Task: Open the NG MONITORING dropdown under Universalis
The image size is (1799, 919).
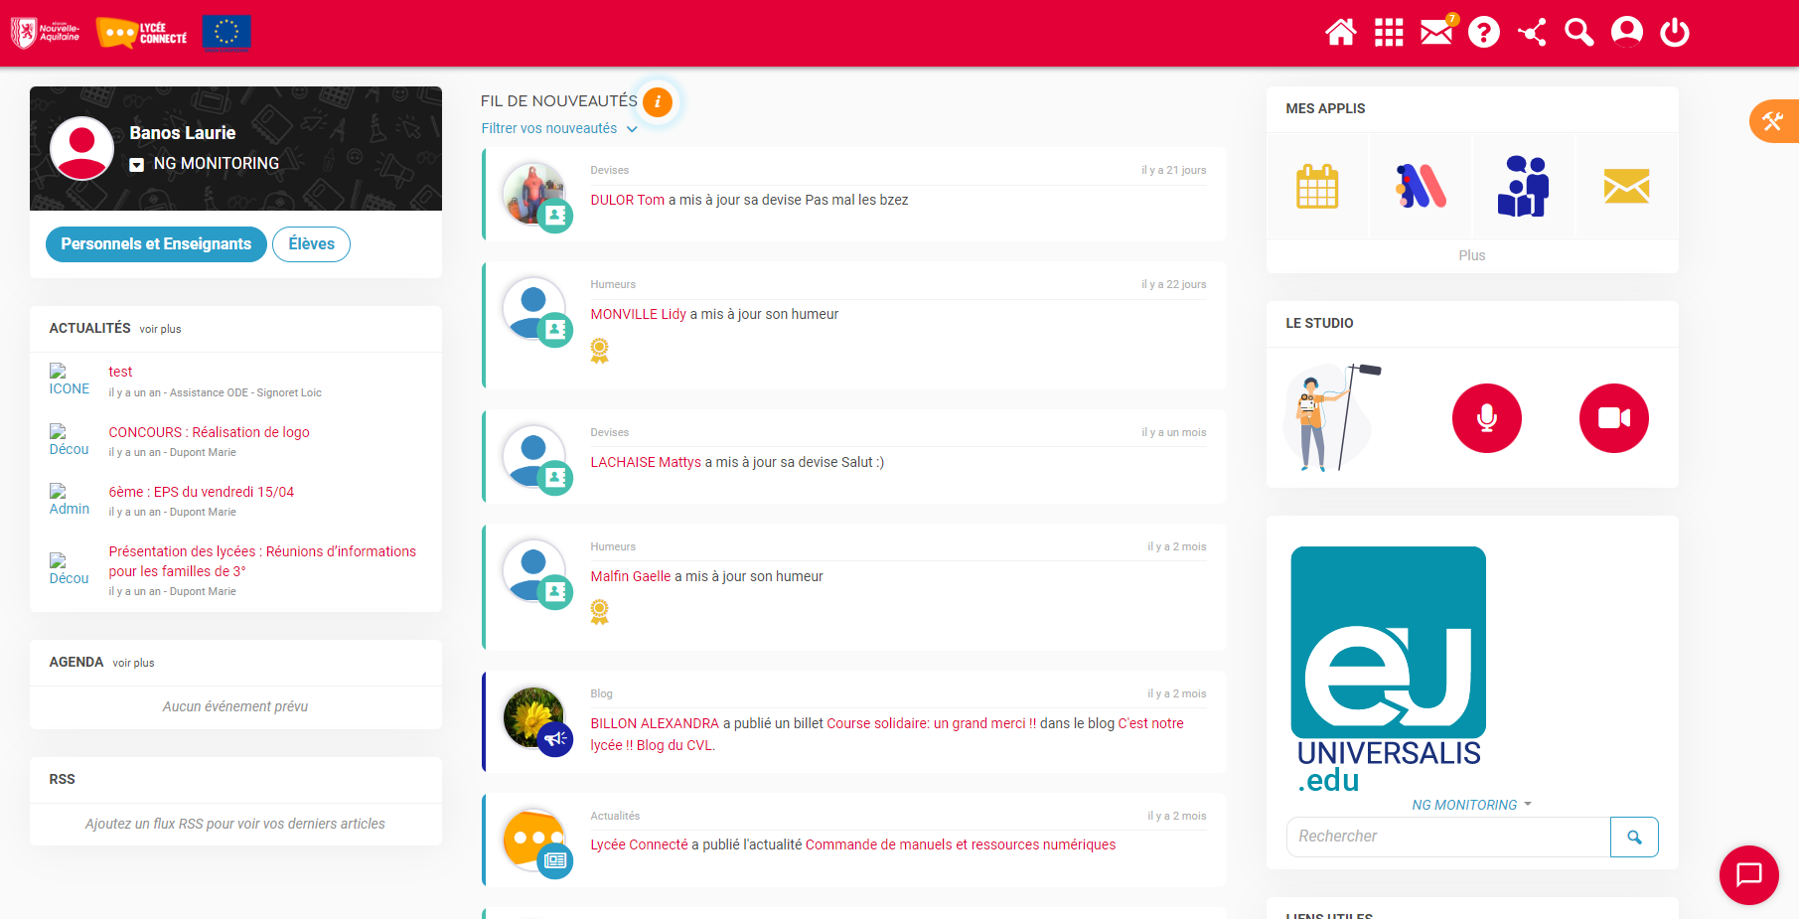Action: point(1471,805)
